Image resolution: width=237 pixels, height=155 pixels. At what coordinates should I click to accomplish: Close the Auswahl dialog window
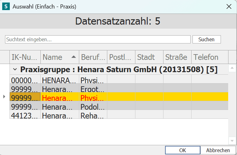tap(229, 7)
